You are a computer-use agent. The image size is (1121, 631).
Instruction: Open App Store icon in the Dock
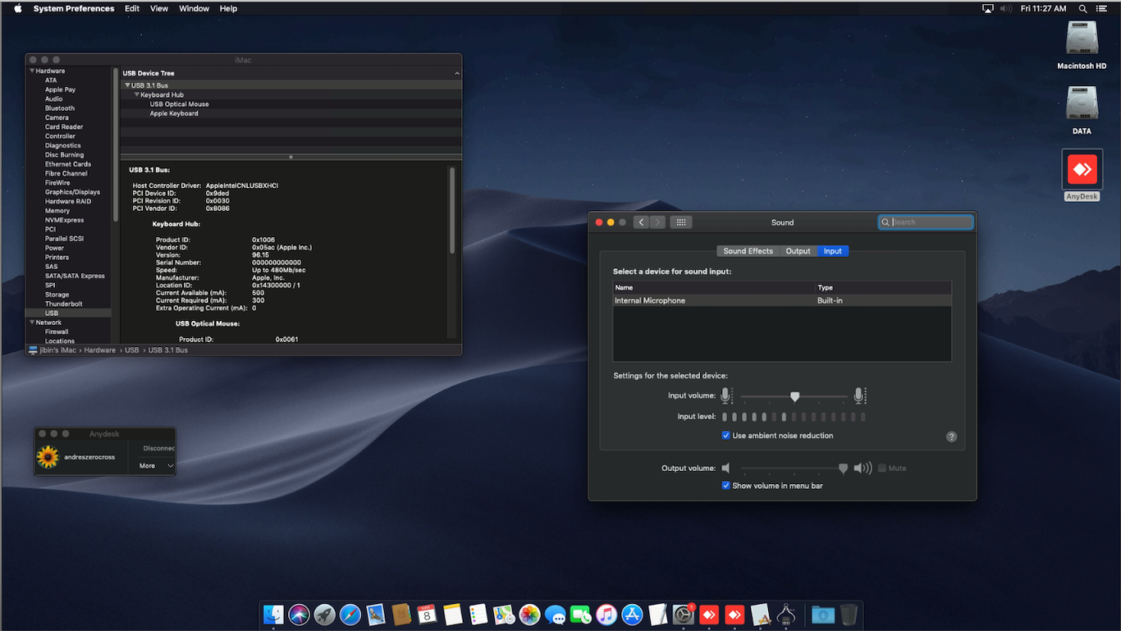click(x=632, y=614)
